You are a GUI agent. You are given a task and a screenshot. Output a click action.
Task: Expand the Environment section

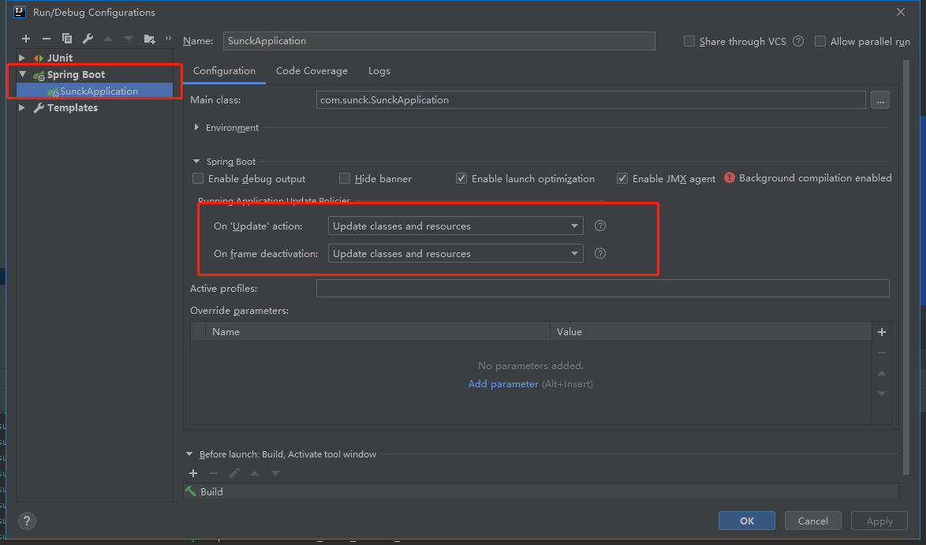click(x=196, y=127)
